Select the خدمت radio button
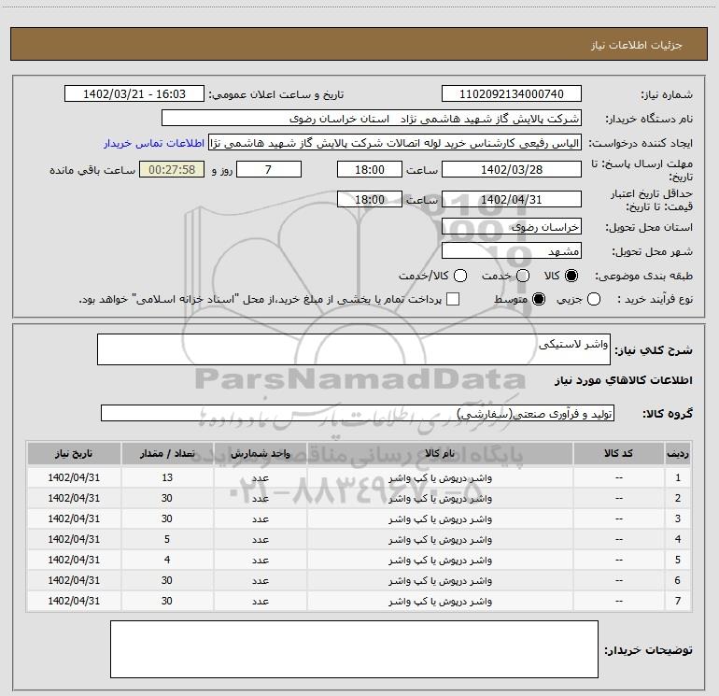This screenshot has height=696, width=719. pyautogui.click(x=523, y=276)
